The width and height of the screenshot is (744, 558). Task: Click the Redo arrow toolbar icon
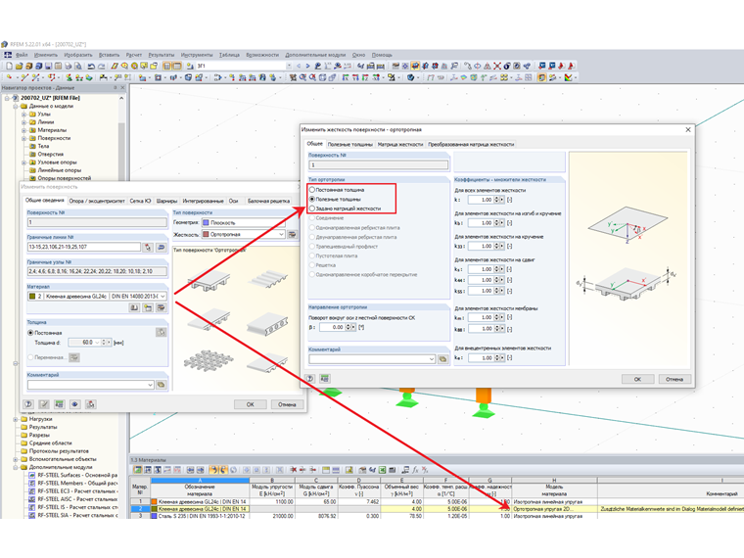[101, 66]
